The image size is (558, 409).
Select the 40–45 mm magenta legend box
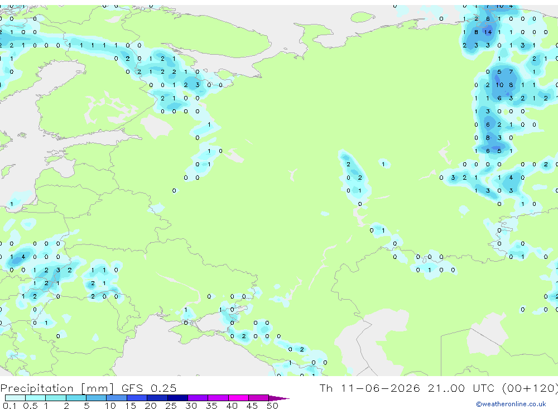[x=238, y=398]
